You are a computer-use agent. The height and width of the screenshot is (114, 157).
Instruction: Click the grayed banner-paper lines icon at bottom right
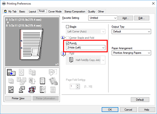[53, 90]
